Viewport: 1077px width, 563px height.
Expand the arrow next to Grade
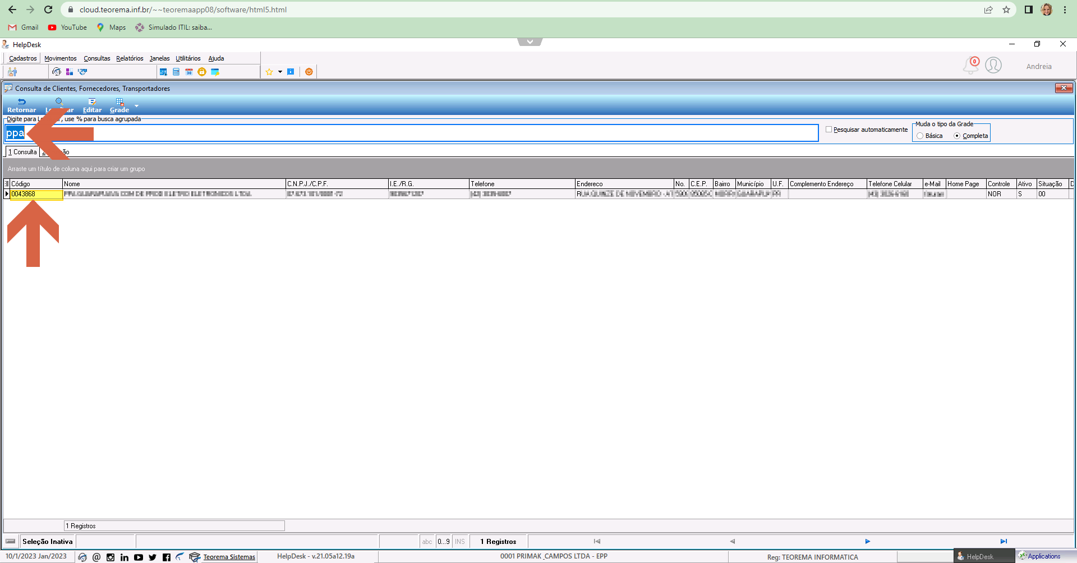[x=136, y=105]
